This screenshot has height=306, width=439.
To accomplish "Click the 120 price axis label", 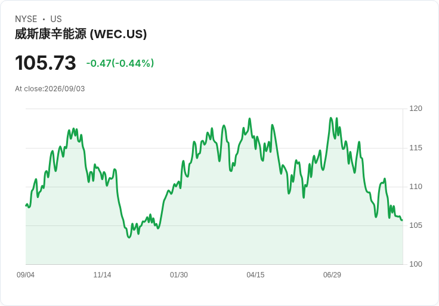I will tap(416, 109).
